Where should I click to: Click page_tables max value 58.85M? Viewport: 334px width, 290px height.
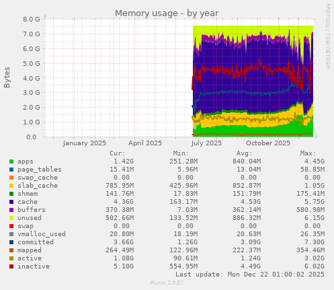(312, 170)
